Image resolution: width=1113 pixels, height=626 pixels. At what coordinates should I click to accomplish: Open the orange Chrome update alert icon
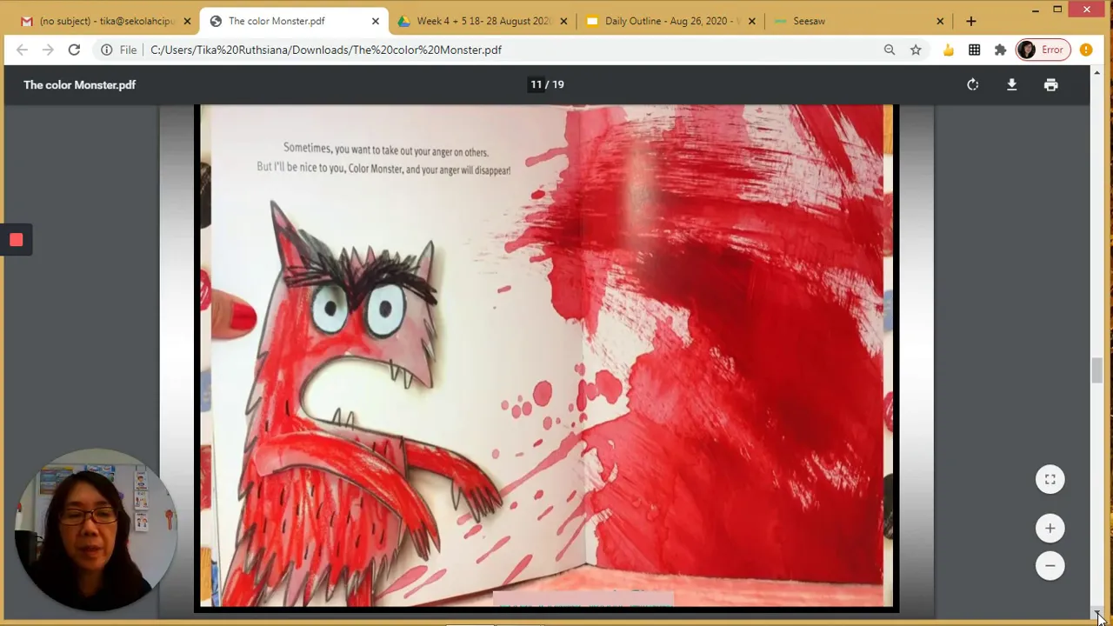pos(1086,50)
